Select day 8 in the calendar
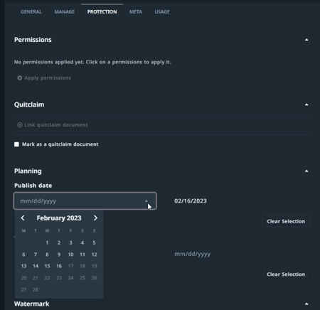The width and height of the screenshot is (320, 310). (x=47, y=255)
